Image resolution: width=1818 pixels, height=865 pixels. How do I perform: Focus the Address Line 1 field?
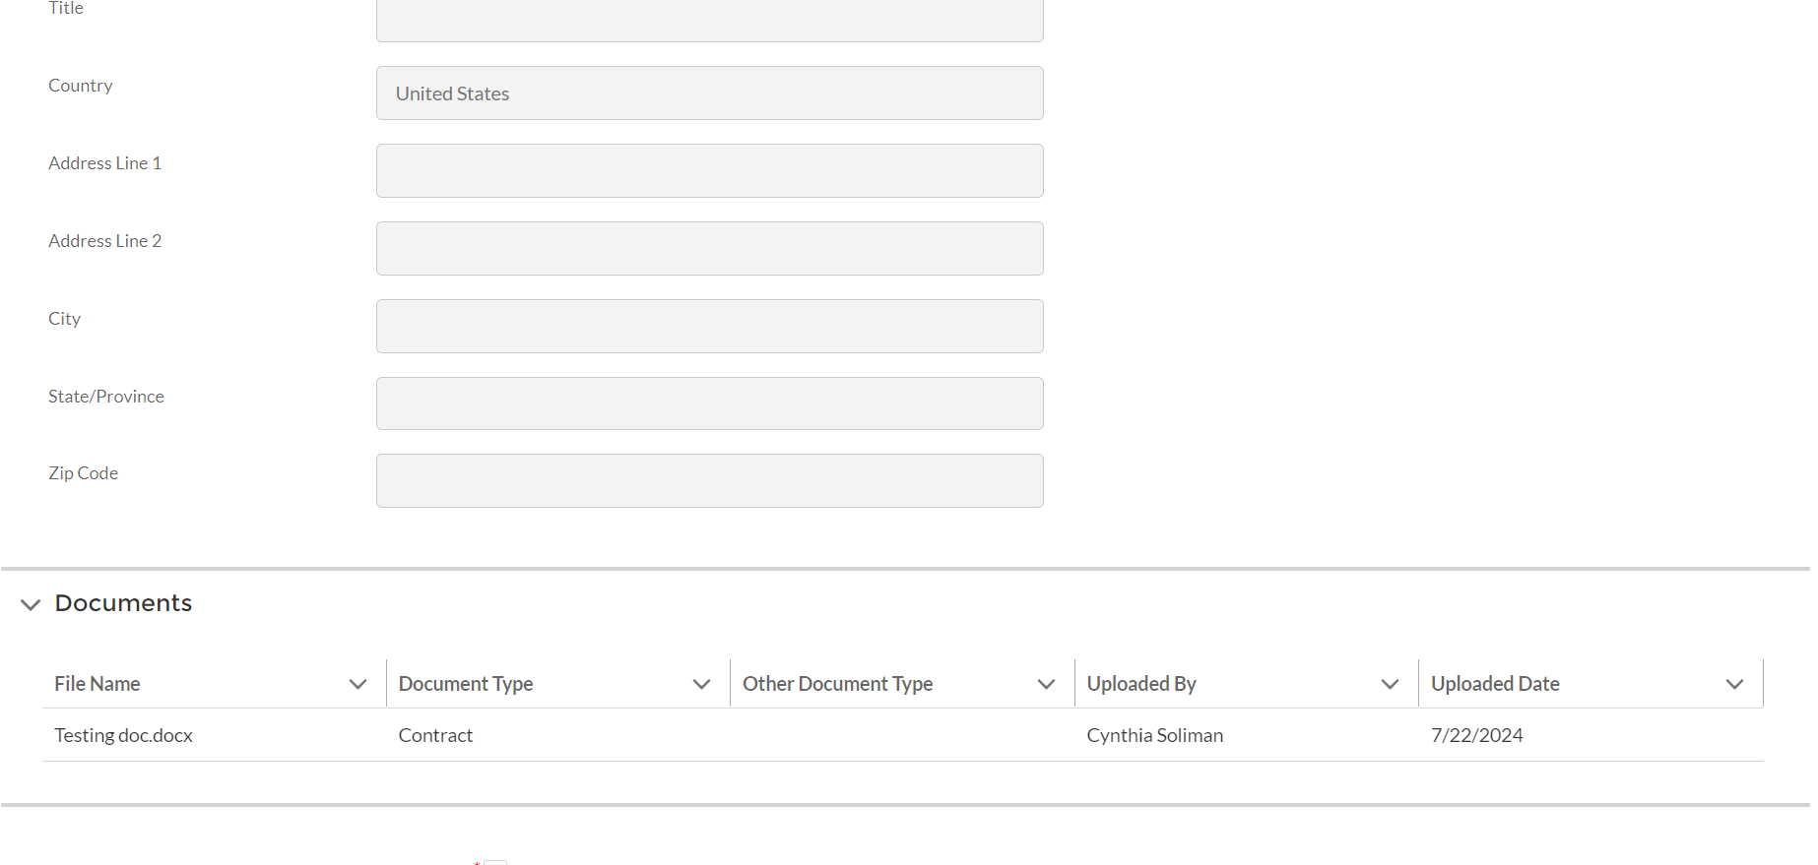[709, 171]
